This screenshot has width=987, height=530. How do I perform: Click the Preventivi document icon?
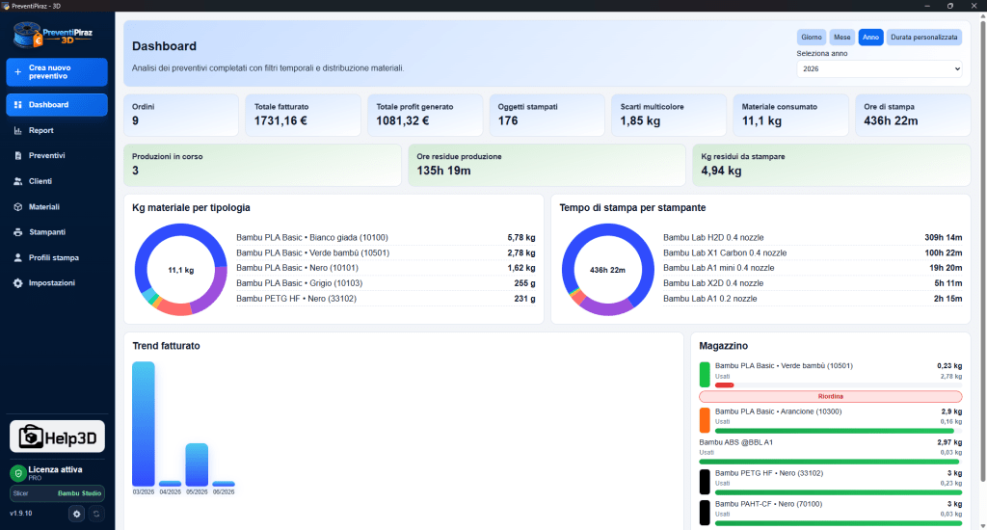(x=17, y=155)
